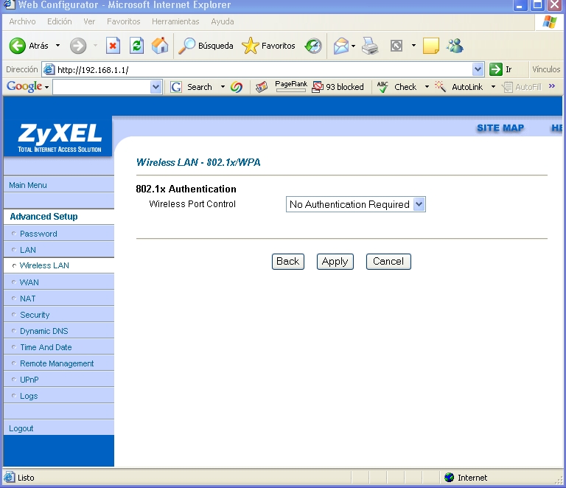Print the page with printer icon
This screenshot has width=566, height=488.
(370, 46)
